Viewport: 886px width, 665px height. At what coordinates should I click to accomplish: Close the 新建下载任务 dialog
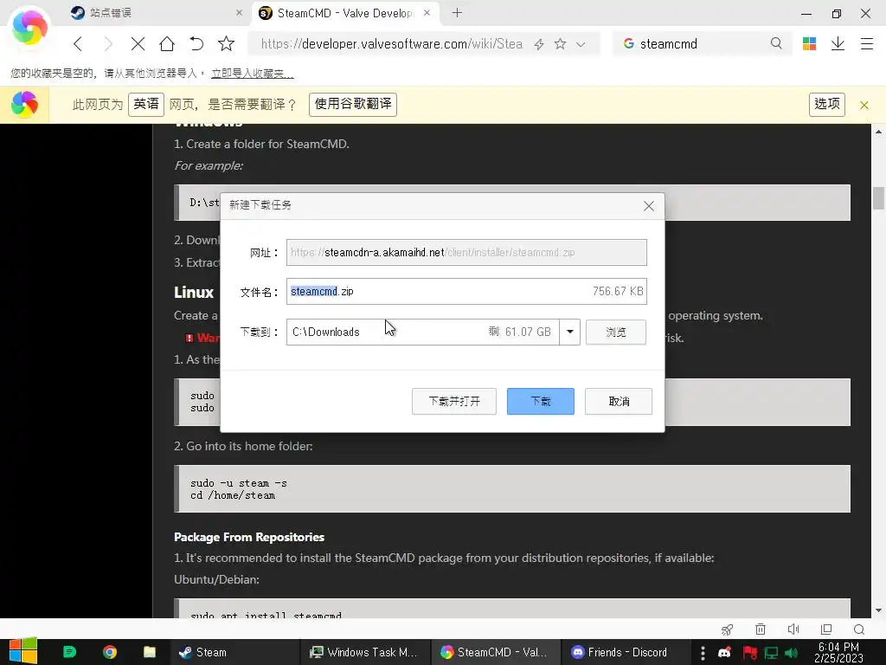point(649,206)
